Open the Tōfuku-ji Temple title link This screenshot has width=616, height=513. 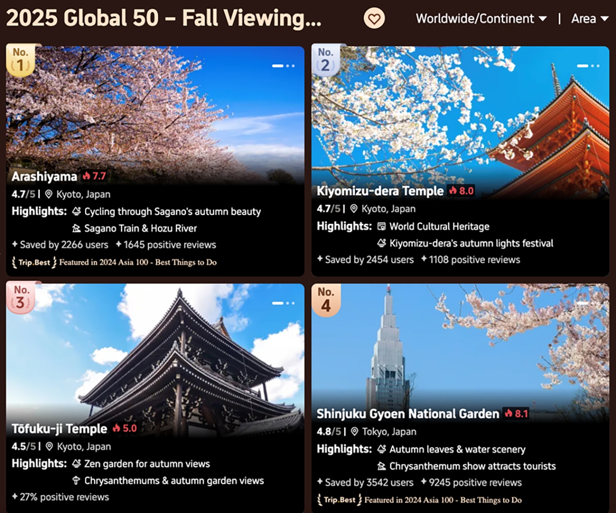tap(59, 429)
